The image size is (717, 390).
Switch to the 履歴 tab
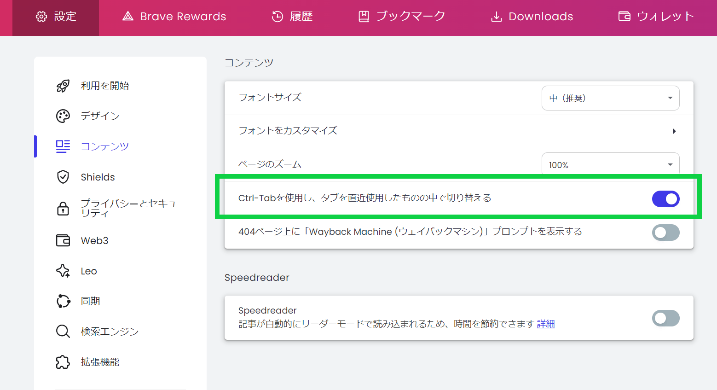pyautogui.click(x=292, y=17)
